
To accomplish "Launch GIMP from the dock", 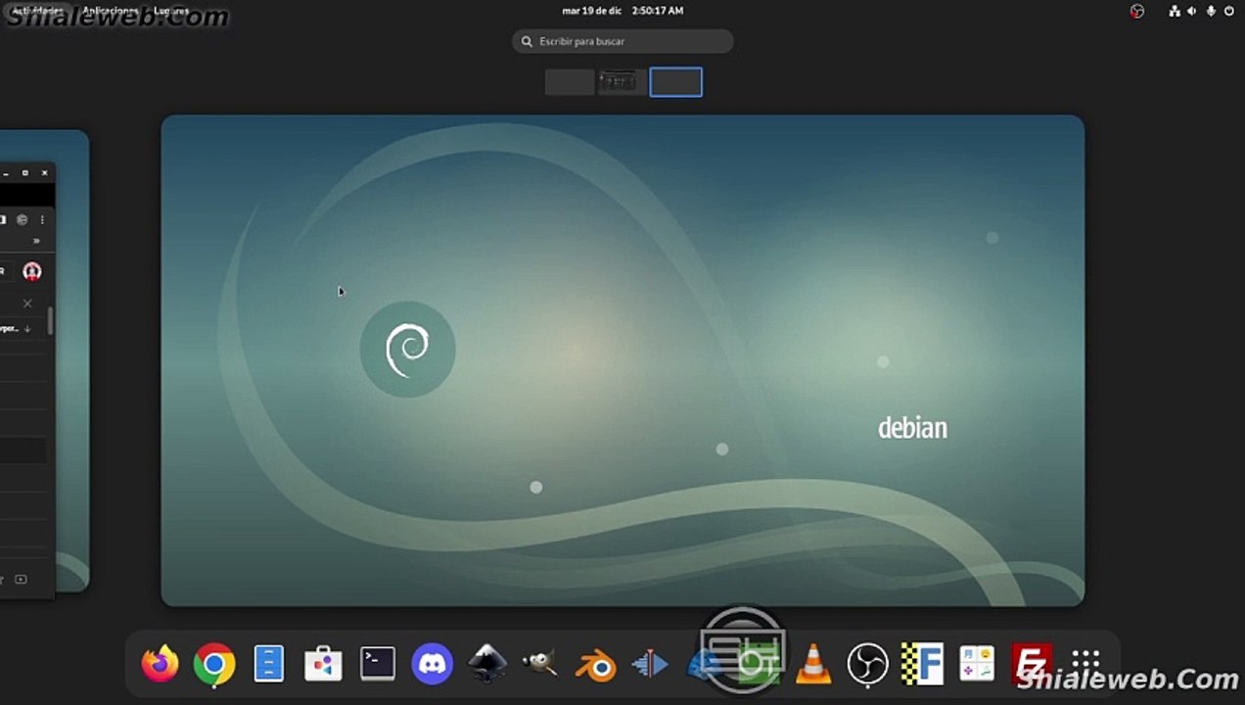I will click(x=540, y=664).
